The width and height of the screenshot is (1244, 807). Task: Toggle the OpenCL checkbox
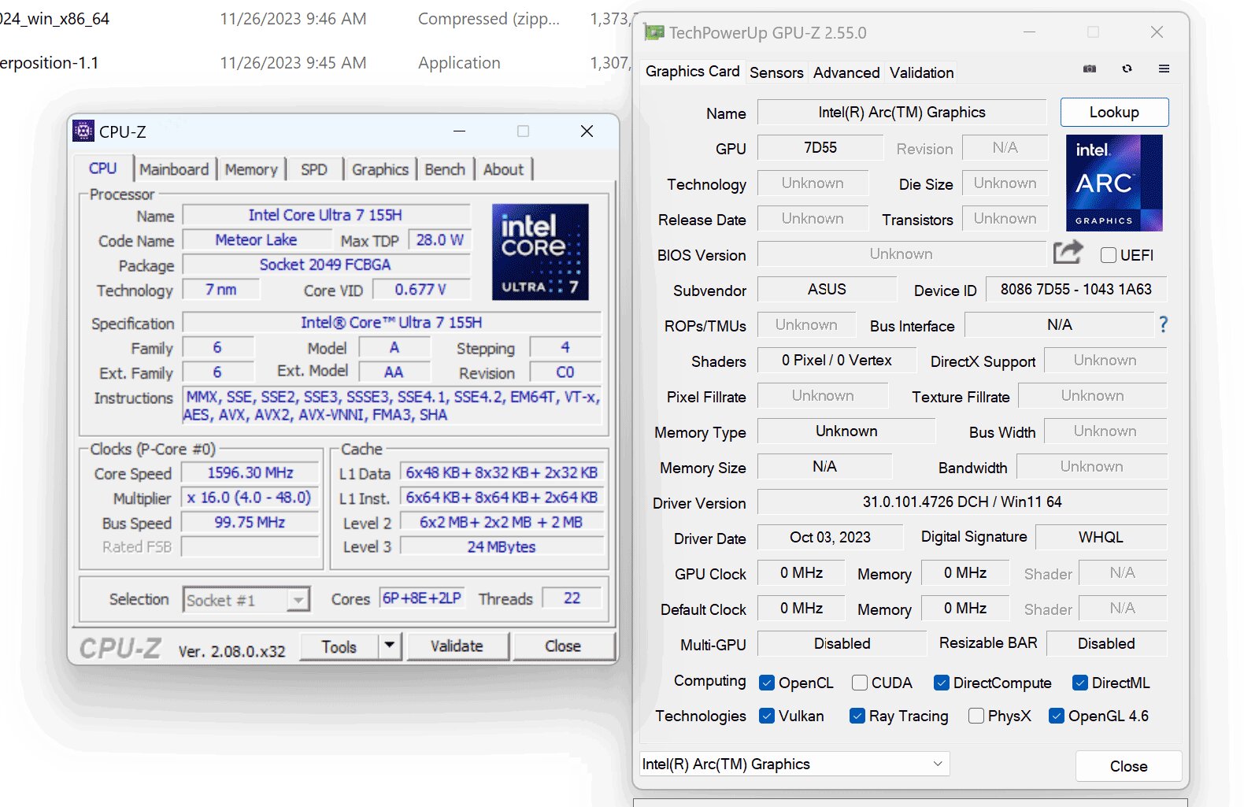pos(767,683)
